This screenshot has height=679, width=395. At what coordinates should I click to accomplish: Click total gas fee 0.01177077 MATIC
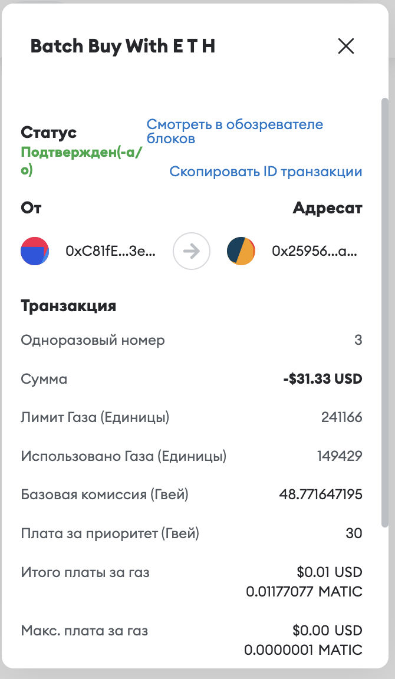click(304, 591)
